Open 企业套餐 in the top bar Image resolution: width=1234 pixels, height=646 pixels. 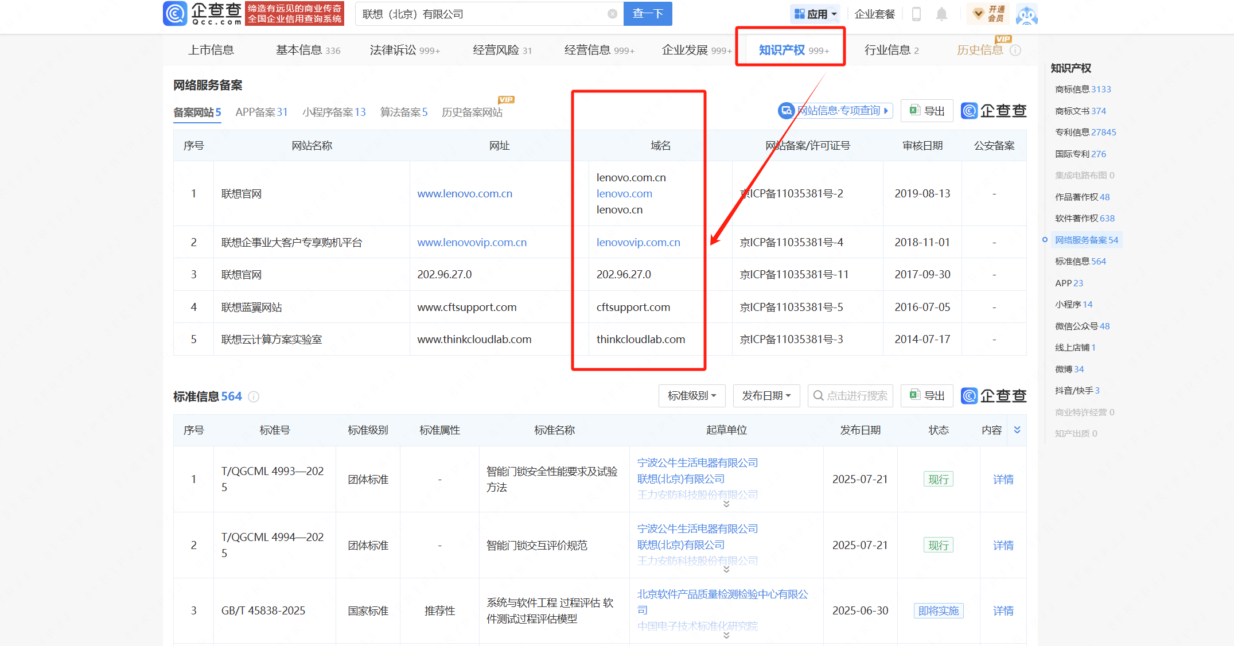[875, 14]
